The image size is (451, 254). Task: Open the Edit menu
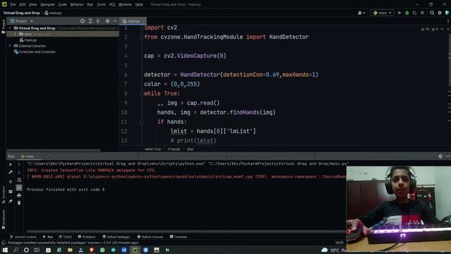(x=23, y=5)
